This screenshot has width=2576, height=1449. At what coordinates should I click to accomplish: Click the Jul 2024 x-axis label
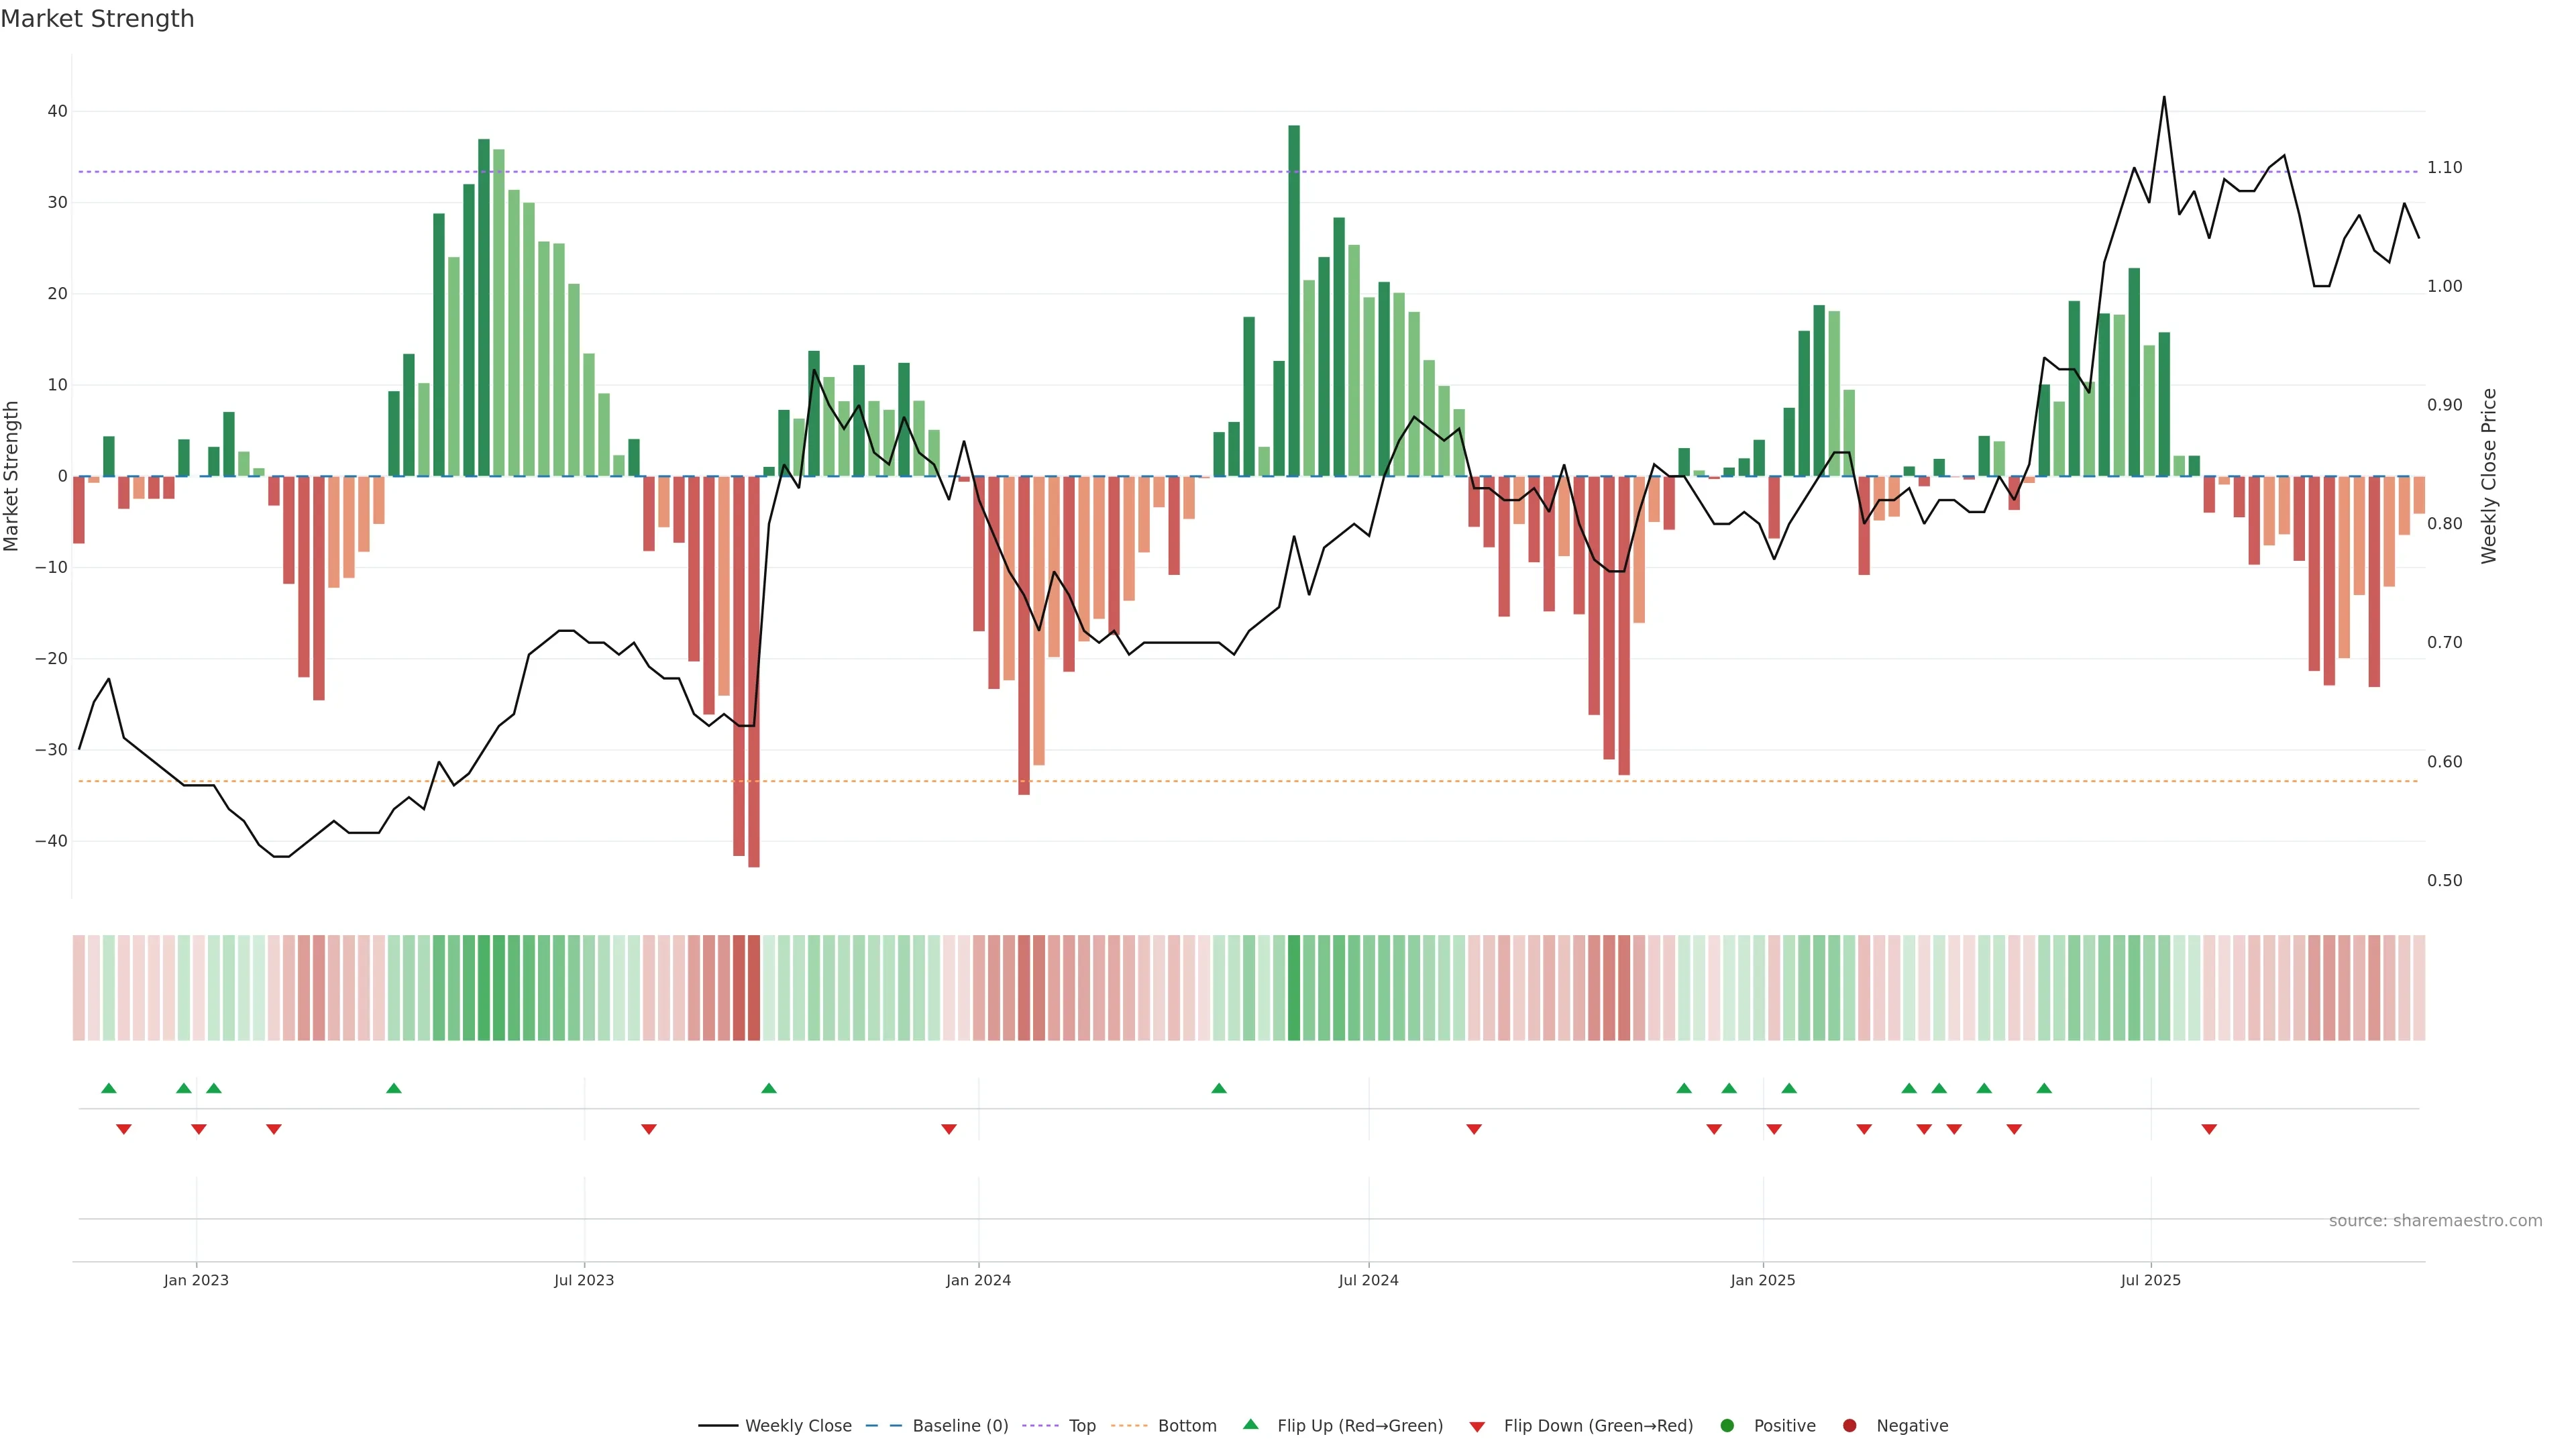point(1368,1280)
